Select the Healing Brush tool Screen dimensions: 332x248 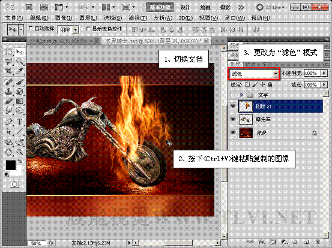click(x=8, y=82)
